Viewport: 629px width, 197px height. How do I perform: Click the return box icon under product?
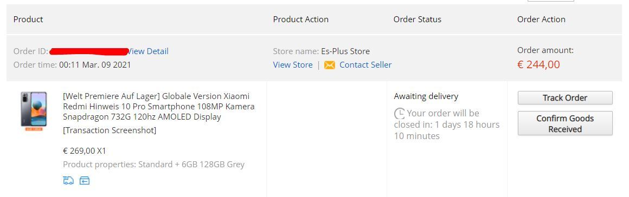click(84, 181)
